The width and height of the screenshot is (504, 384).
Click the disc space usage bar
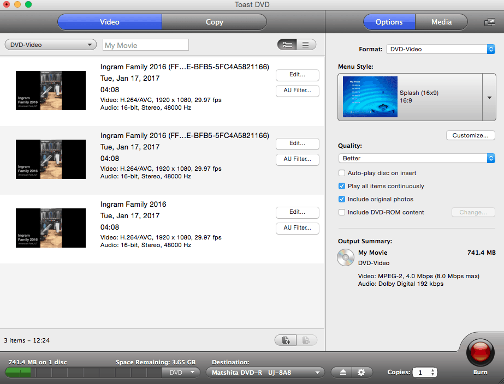tap(83, 373)
